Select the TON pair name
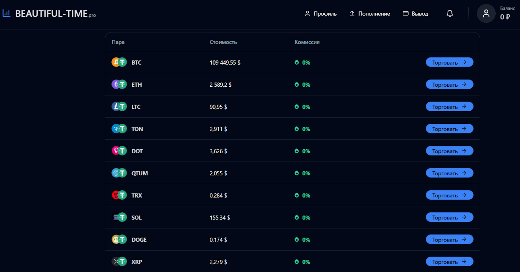 point(137,129)
